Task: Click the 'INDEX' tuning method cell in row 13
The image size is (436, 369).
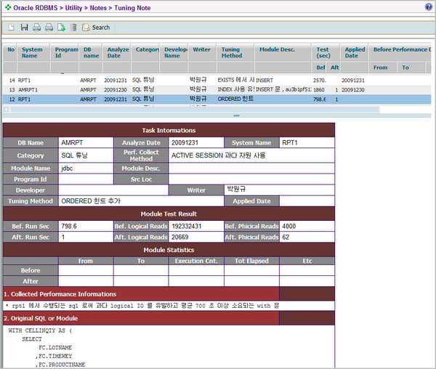Action: (235, 90)
